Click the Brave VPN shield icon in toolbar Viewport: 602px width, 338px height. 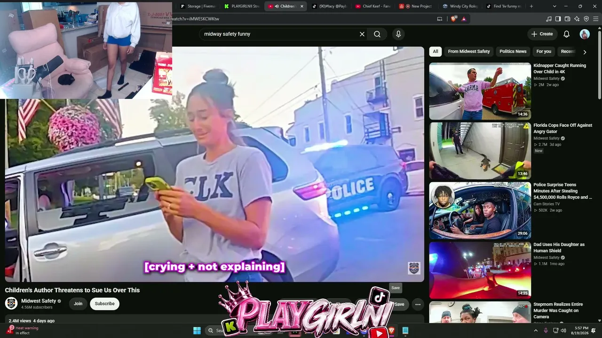586,19
